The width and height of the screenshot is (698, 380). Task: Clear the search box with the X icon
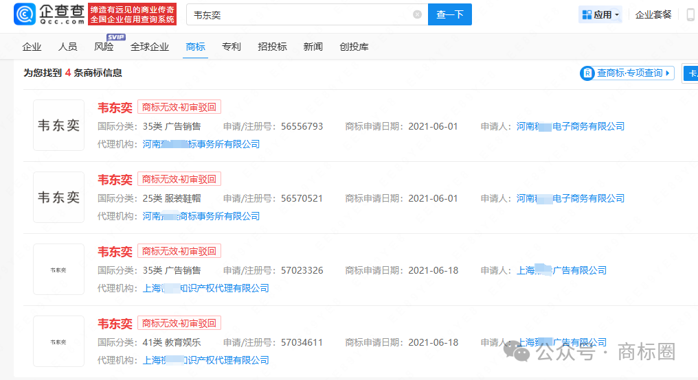pos(417,14)
